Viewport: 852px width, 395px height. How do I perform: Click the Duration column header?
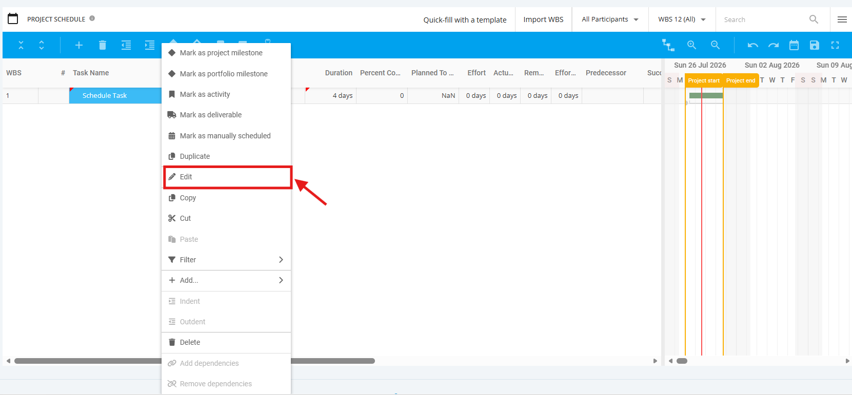[339, 73]
